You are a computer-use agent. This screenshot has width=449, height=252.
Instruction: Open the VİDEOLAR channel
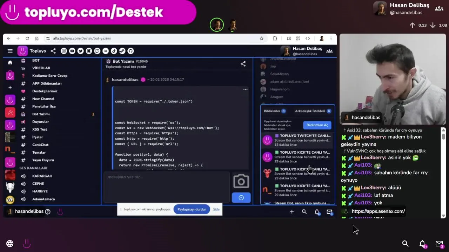(41, 68)
